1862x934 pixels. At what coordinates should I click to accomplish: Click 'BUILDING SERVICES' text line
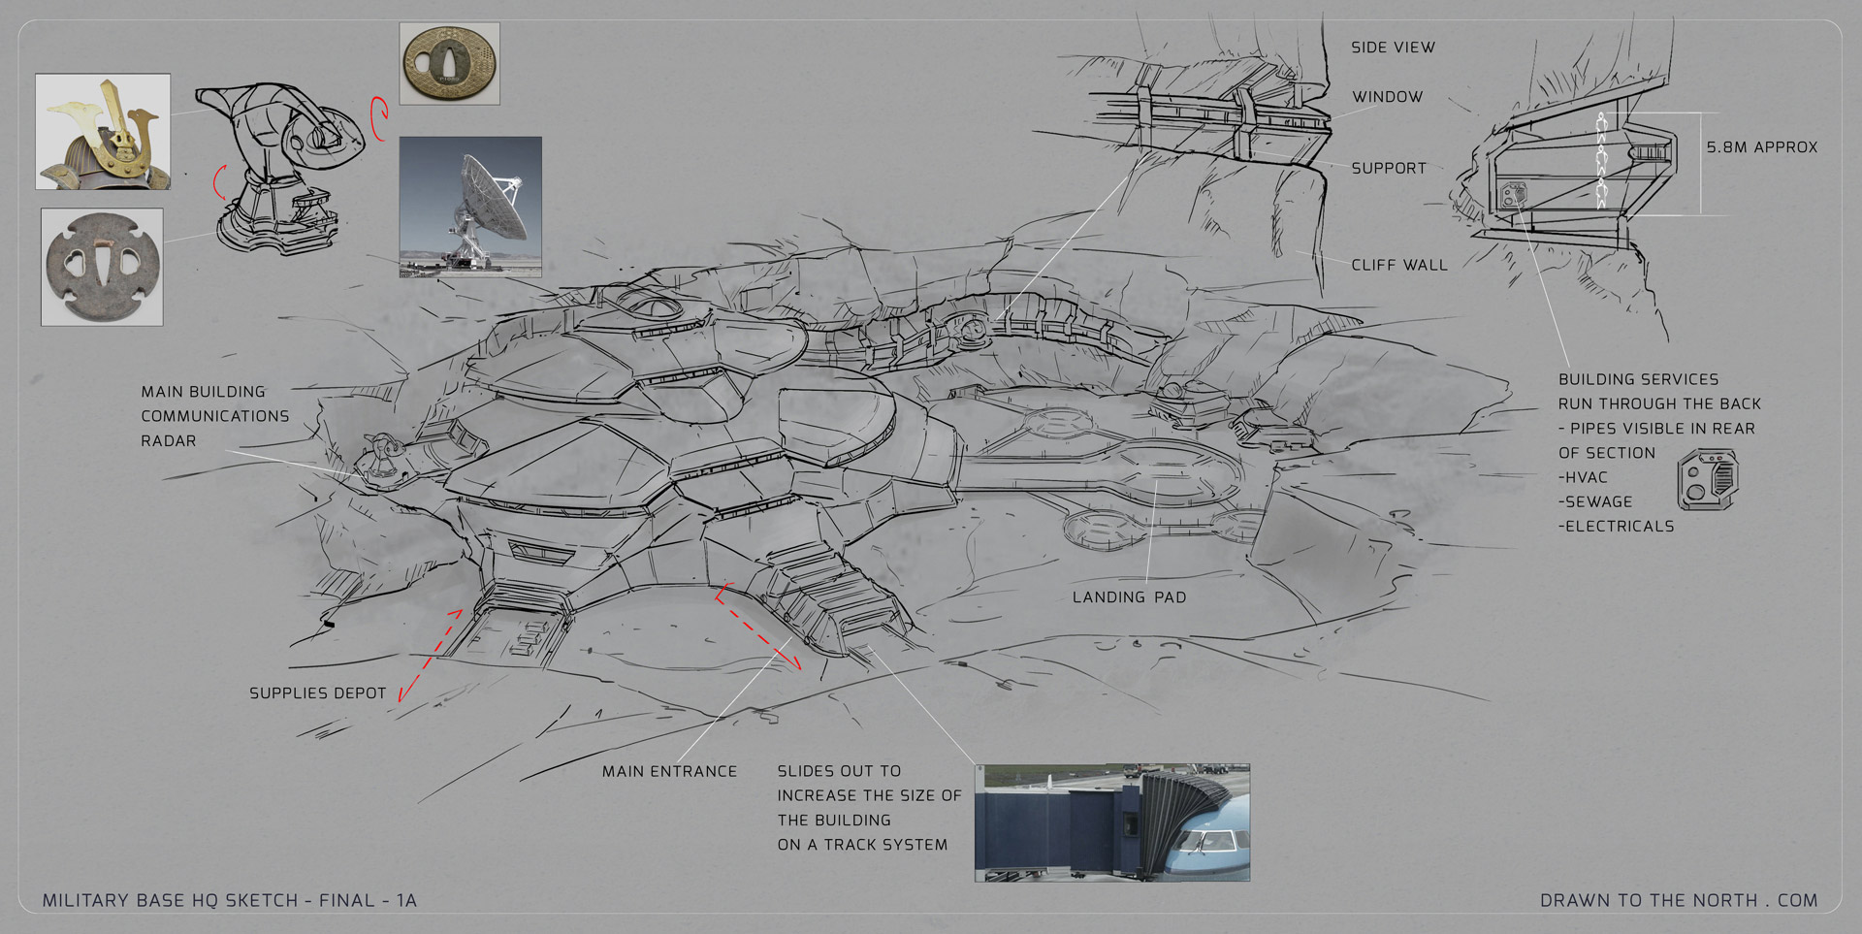(1638, 379)
